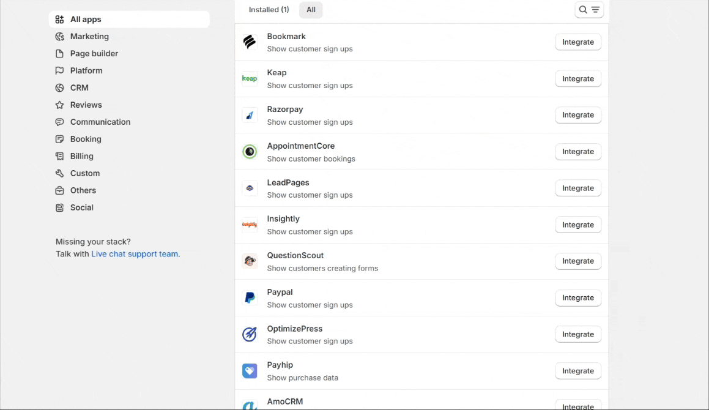The height and width of the screenshot is (410, 709).
Task: Click the CRM globe icon
Action: point(60,88)
